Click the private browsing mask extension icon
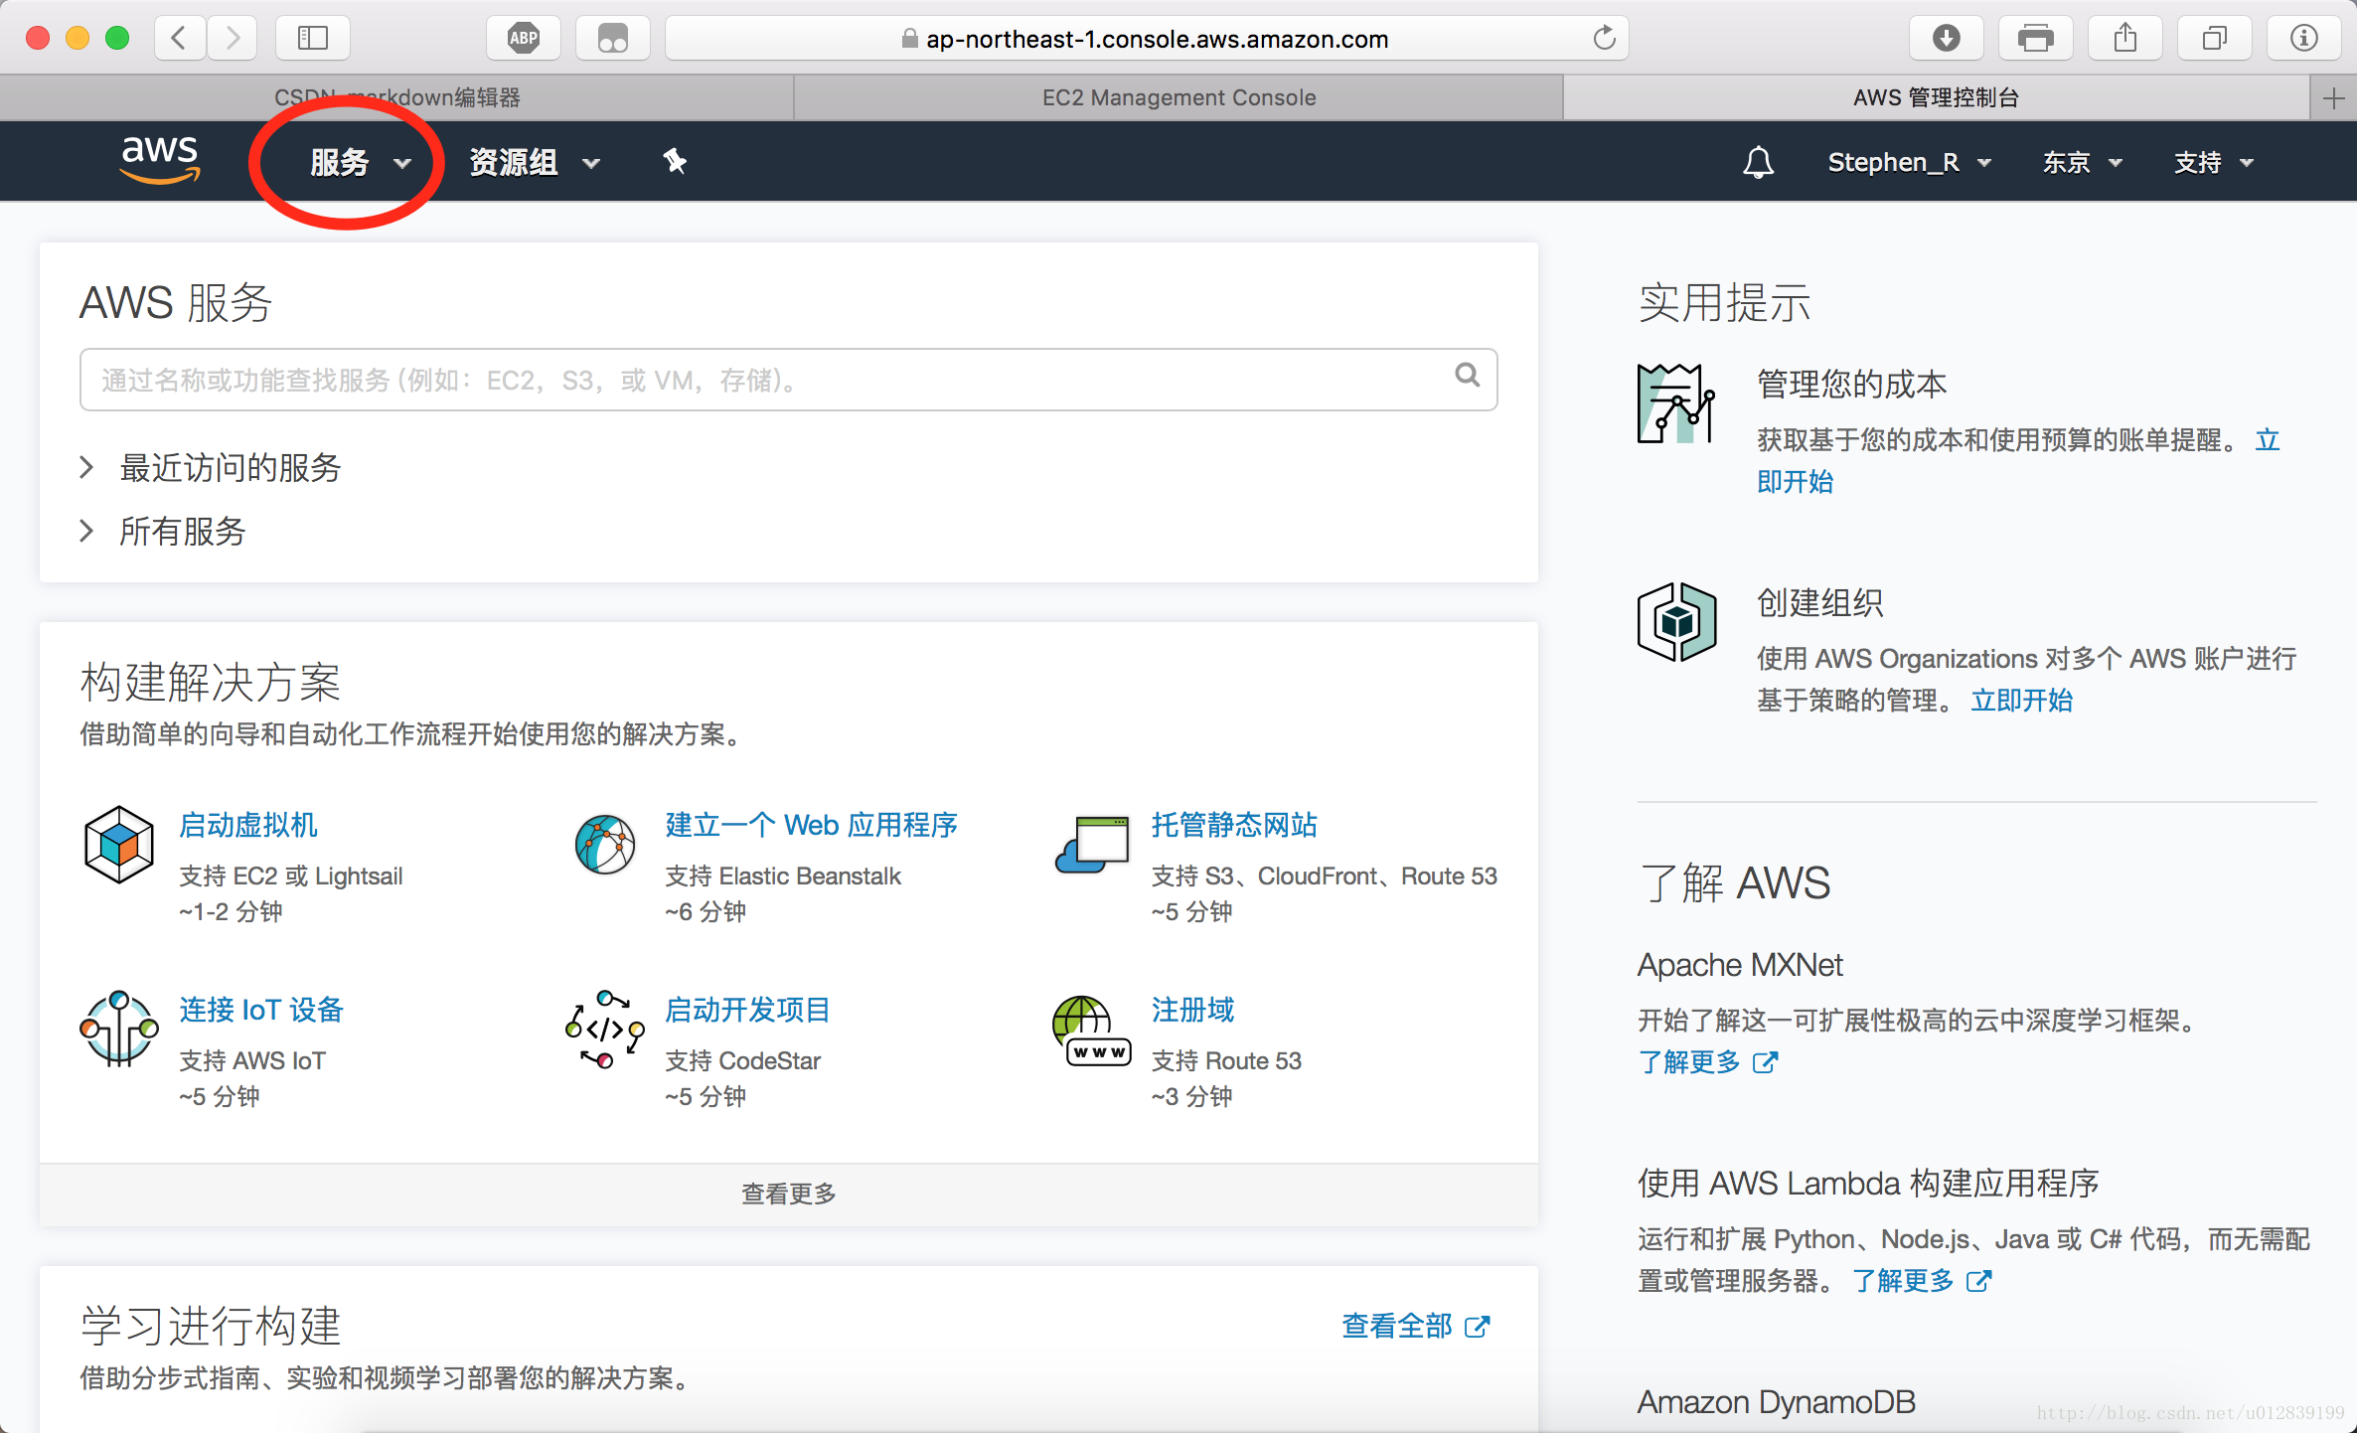Screen dimensions: 2357x1433 [x=612, y=39]
